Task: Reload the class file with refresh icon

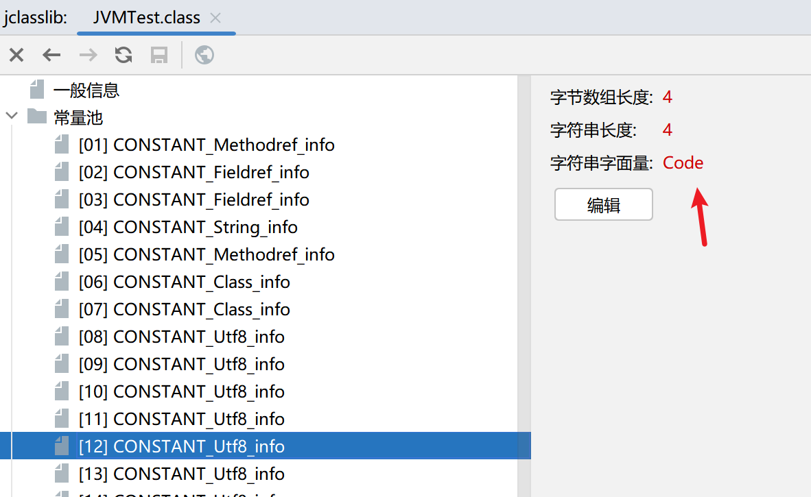Action: [x=123, y=55]
